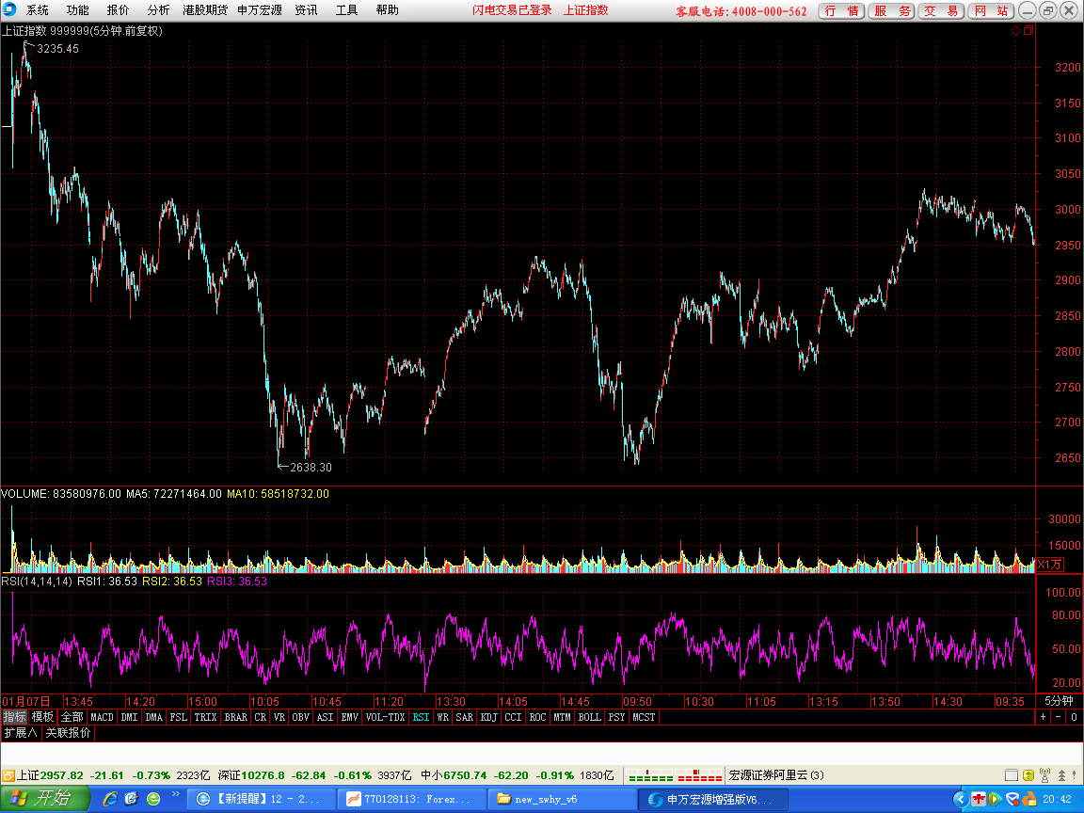Switch to the VOL-TDX indicator
The image size is (1084, 813).
385,717
